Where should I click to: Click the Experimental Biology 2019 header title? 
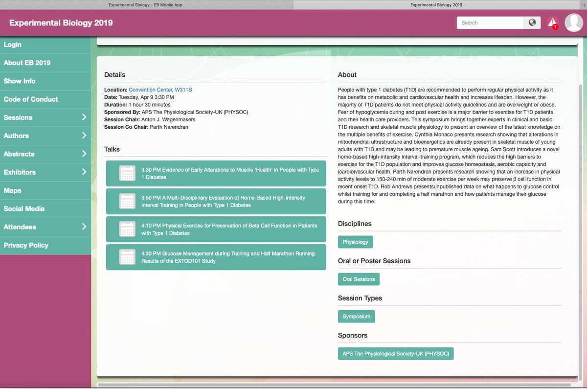[61, 23]
